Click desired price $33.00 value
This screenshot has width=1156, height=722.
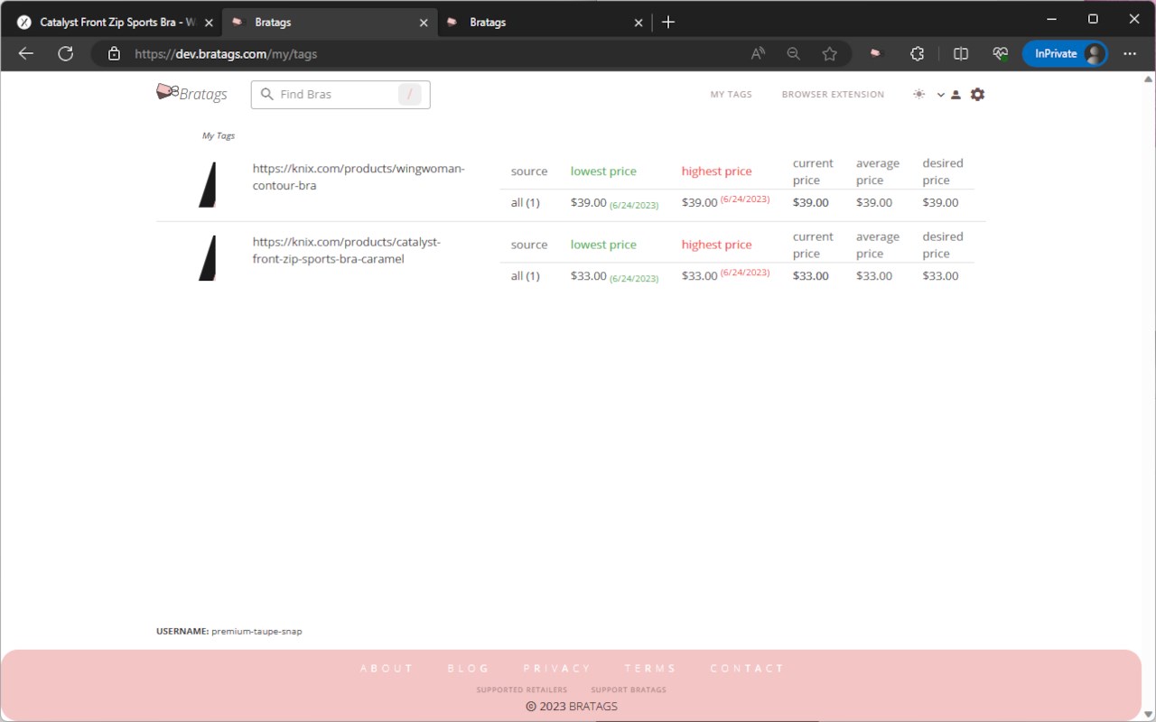click(940, 275)
